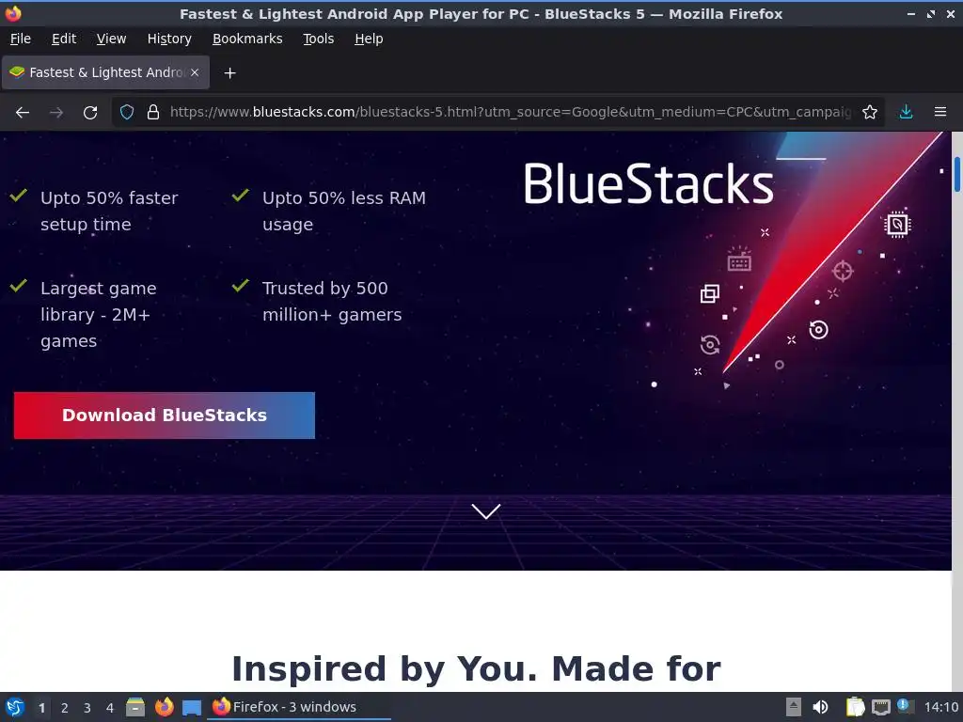The width and height of the screenshot is (963, 722).
Task: Open the View menu
Action: coord(111,39)
